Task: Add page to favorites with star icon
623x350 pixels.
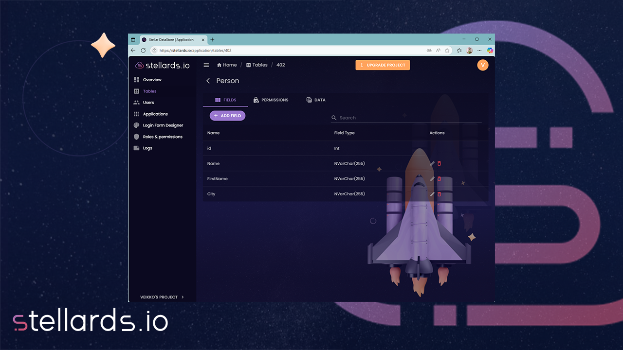Action: click(x=447, y=51)
